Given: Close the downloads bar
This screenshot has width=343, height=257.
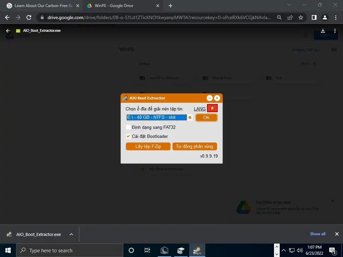Looking at the screenshot, I should pos(337,234).
